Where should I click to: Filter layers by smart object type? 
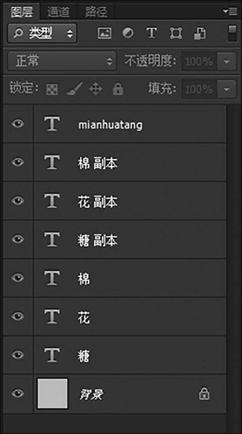(x=200, y=33)
